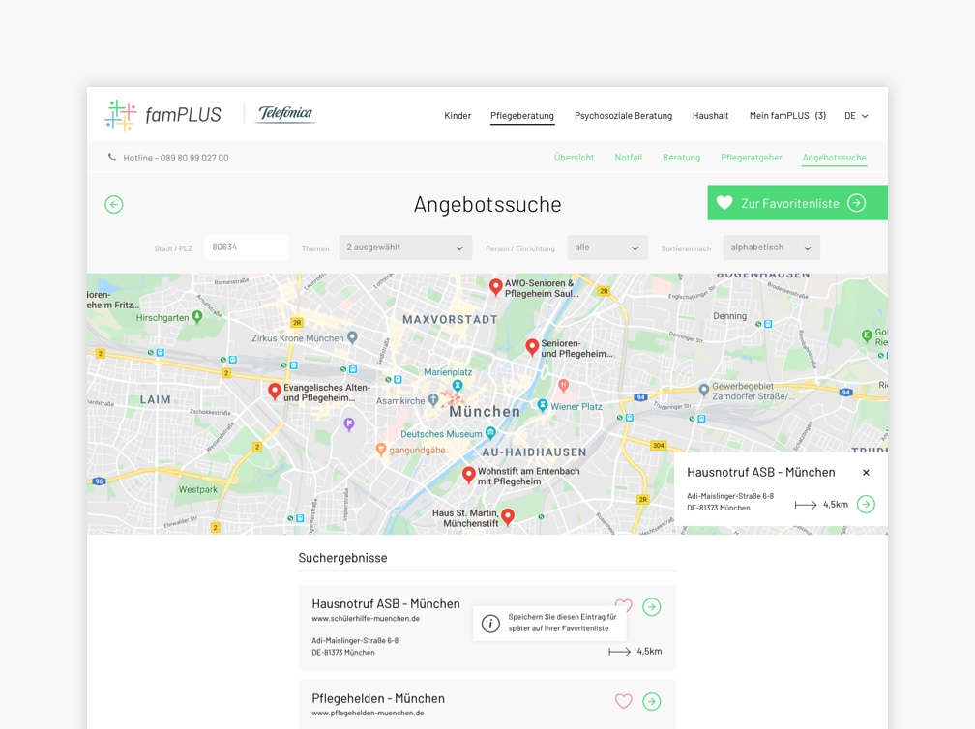The height and width of the screenshot is (729, 975).
Task: Switch to the Notfall tab
Action: point(629,157)
